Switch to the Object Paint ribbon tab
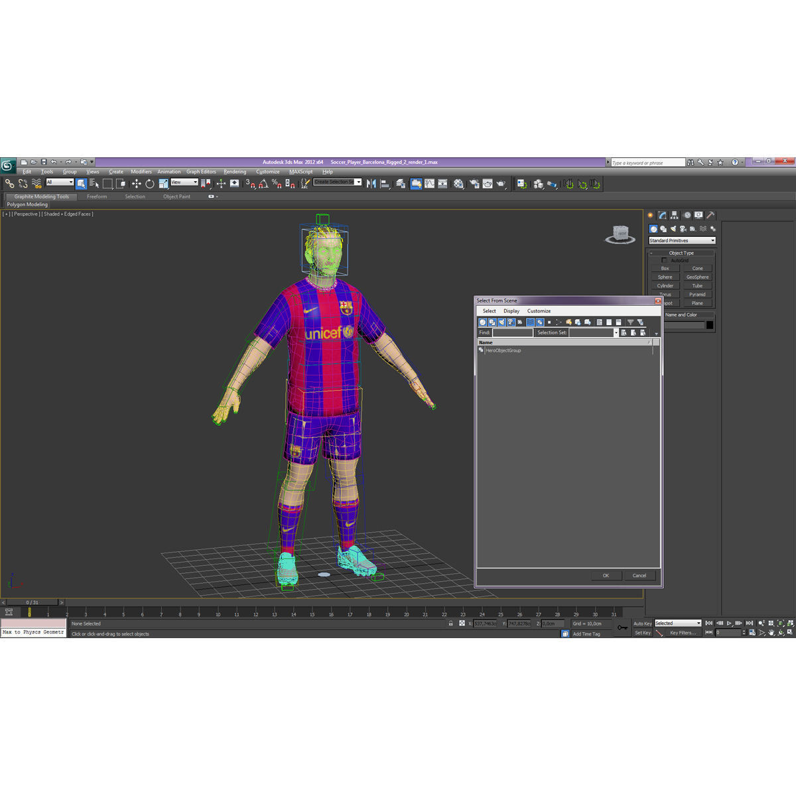The image size is (796, 796). (x=176, y=196)
